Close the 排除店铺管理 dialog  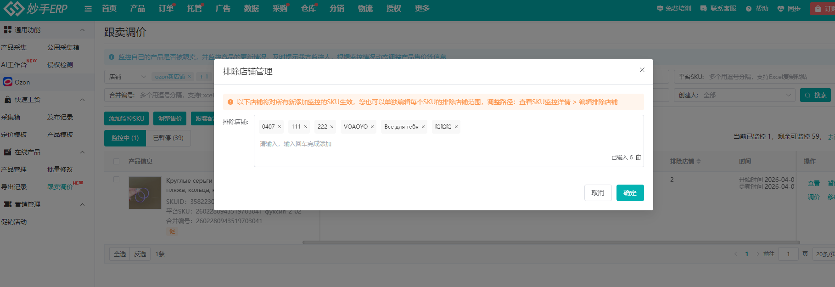[642, 70]
